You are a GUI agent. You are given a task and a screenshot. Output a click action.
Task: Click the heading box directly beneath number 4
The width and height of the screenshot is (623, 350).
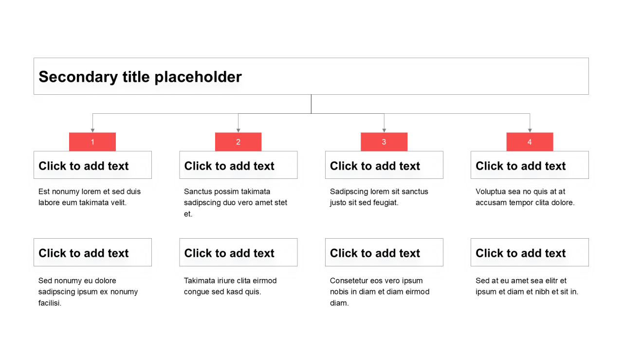point(530,165)
